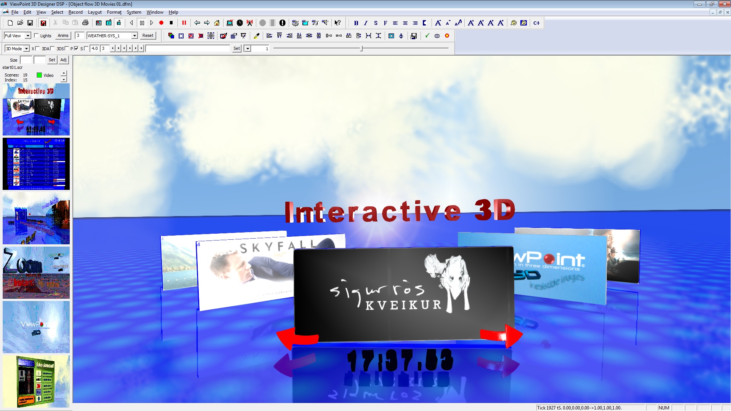Click the slider handle in third toolbar
This screenshot has height=411, width=731.
pyautogui.click(x=362, y=49)
